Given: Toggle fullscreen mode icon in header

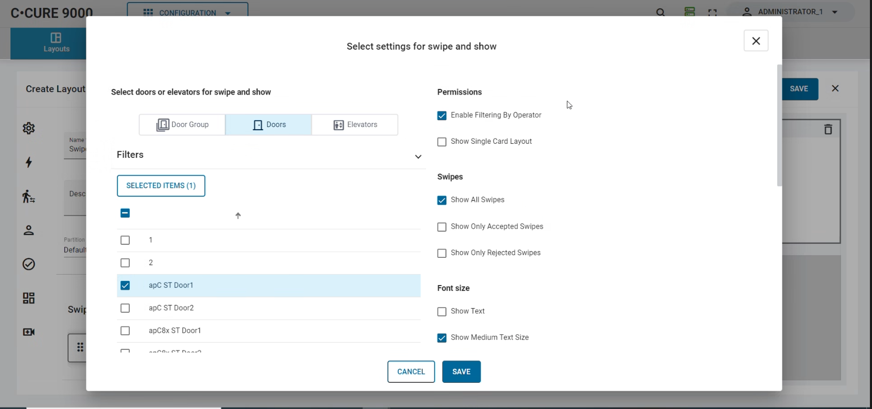Looking at the screenshot, I should 712,13.
